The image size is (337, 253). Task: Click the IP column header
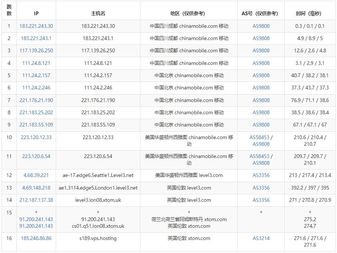point(36,13)
